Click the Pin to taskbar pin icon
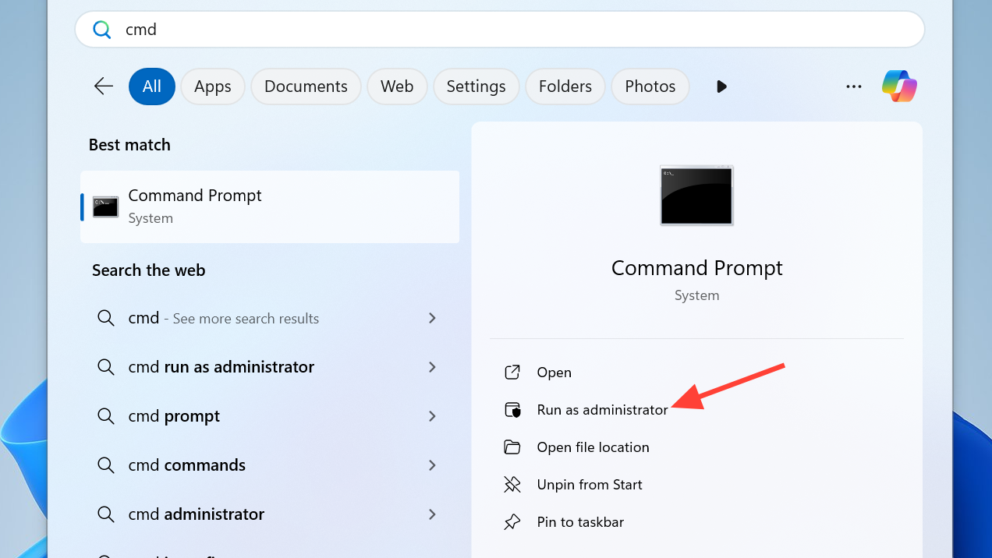992x558 pixels. click(x=512, y=522)
